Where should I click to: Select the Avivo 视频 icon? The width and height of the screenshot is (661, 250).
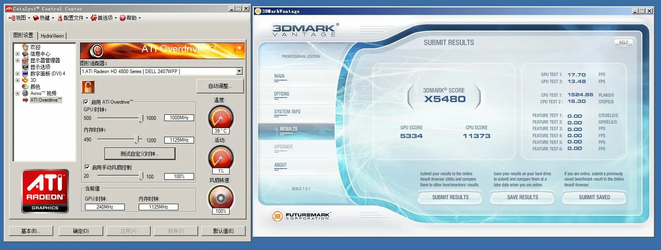coord(25,93)
